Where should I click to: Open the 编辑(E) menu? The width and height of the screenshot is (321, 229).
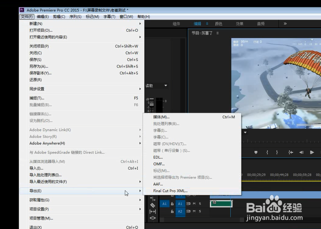pyautogui.click(x=42, y=17)
